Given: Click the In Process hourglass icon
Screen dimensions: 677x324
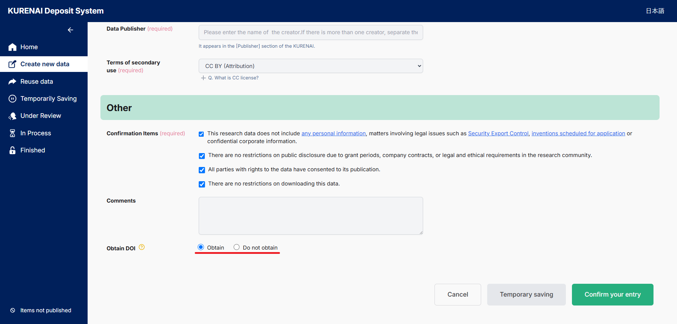Looking at the screenshot, I should tap(12, 133).
